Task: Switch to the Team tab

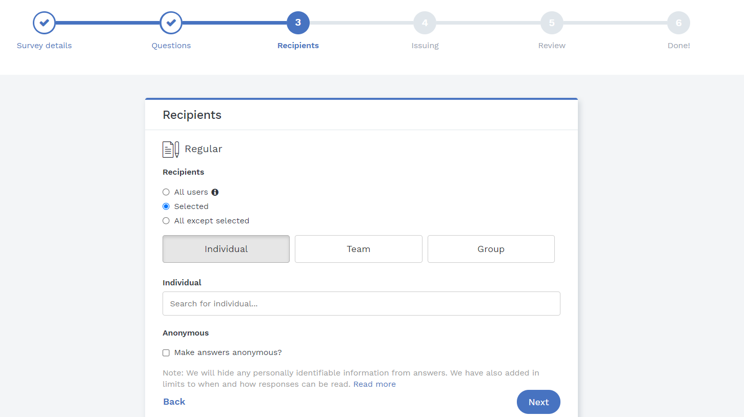Action: (358, 249)
